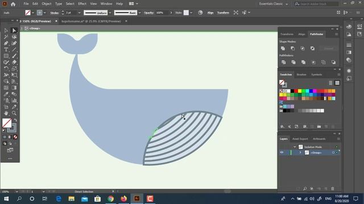Click the large Fill box in toolbar
The image size is (364, 204).
[x=7, y=123]
